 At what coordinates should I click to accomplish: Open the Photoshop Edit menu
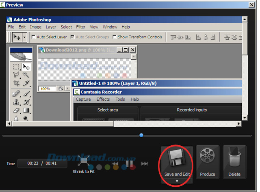(22, 27)
